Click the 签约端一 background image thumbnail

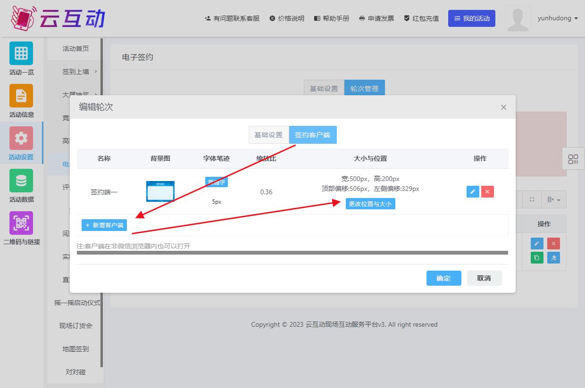pos(160,191)
